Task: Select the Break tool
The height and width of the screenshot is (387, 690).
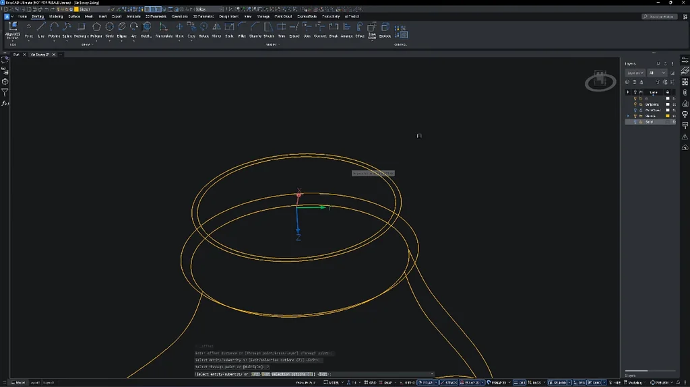Action: click(334, 30)
